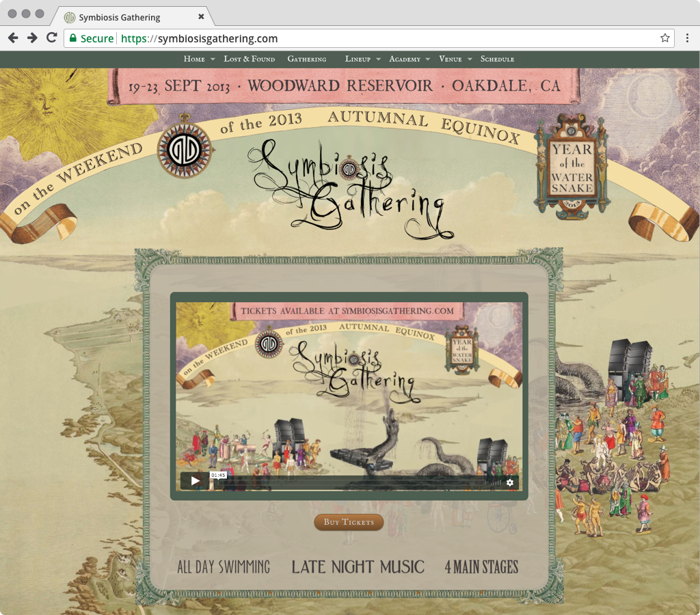Open the Gathering nav item
Image resolution: width=700 pixels, height=615 pixels.
(307, 59)
